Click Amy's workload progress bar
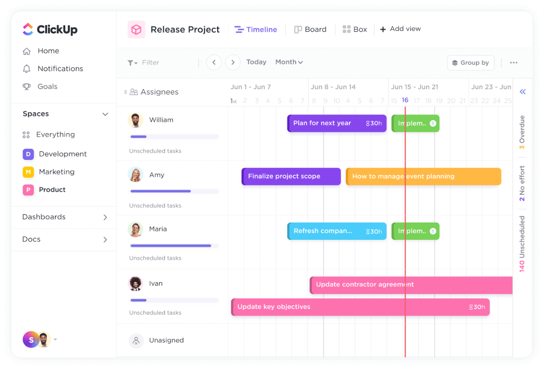This screenshot has width=544, height=369. click(x=174, y=191)
